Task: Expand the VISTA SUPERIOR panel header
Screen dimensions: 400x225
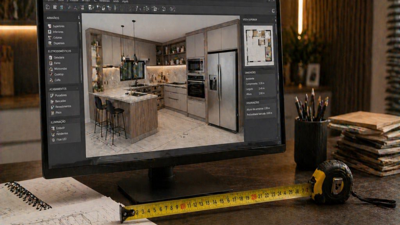Action: [x=250, y=20]
